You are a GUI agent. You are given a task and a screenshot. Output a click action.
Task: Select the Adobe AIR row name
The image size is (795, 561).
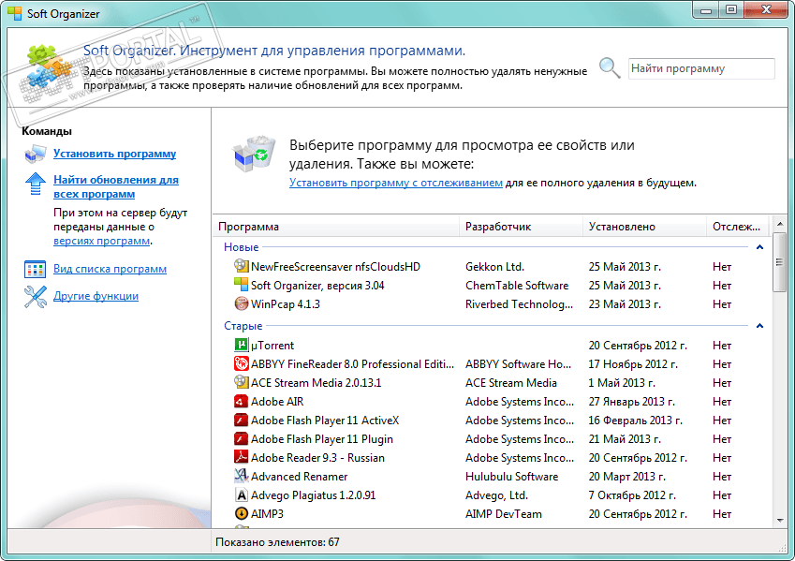[277, 402]
